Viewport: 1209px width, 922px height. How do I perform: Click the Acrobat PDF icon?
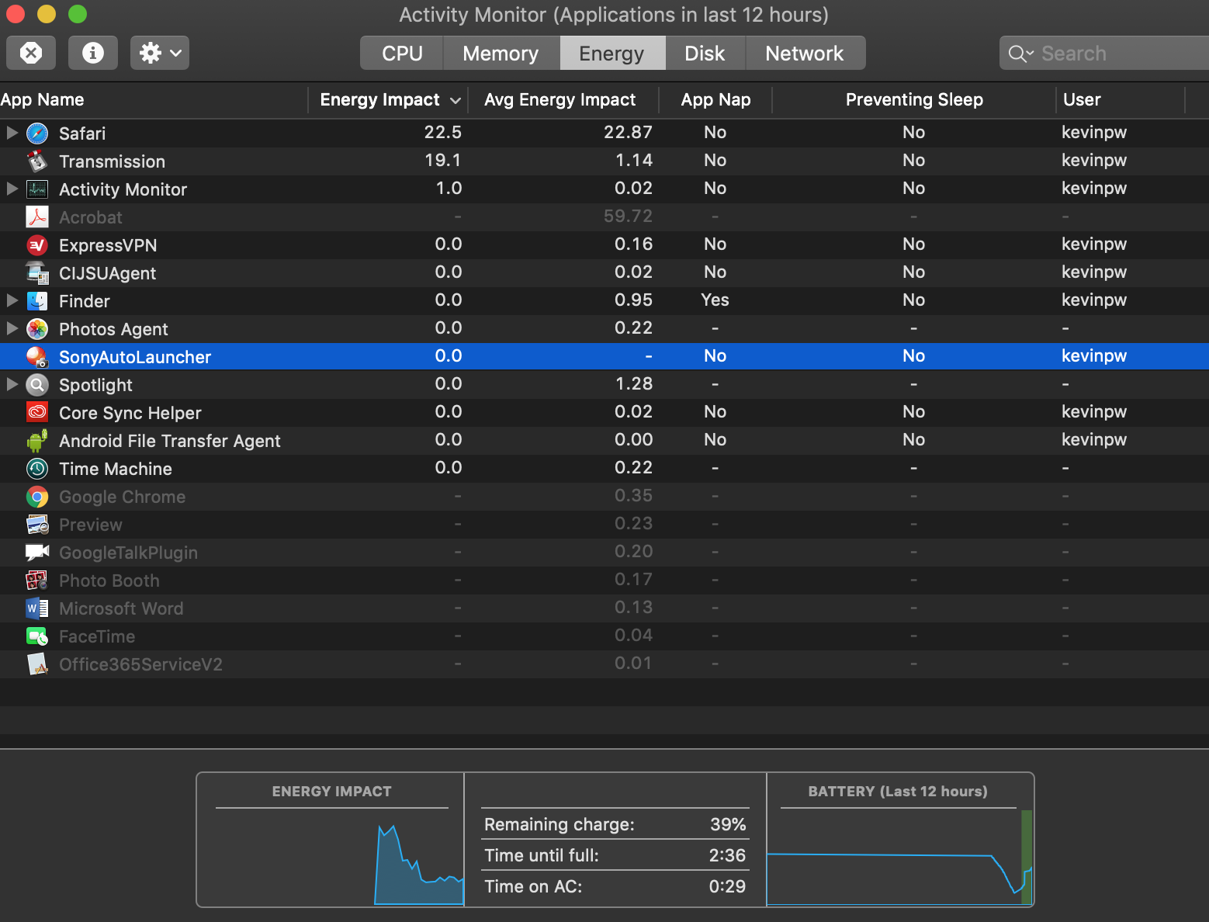pyautogui.click(x=37, y=217)
